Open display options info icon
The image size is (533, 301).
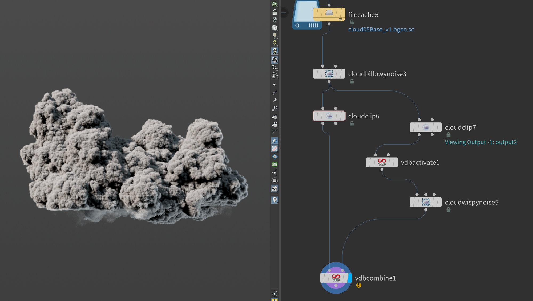(x=274, y=293)
